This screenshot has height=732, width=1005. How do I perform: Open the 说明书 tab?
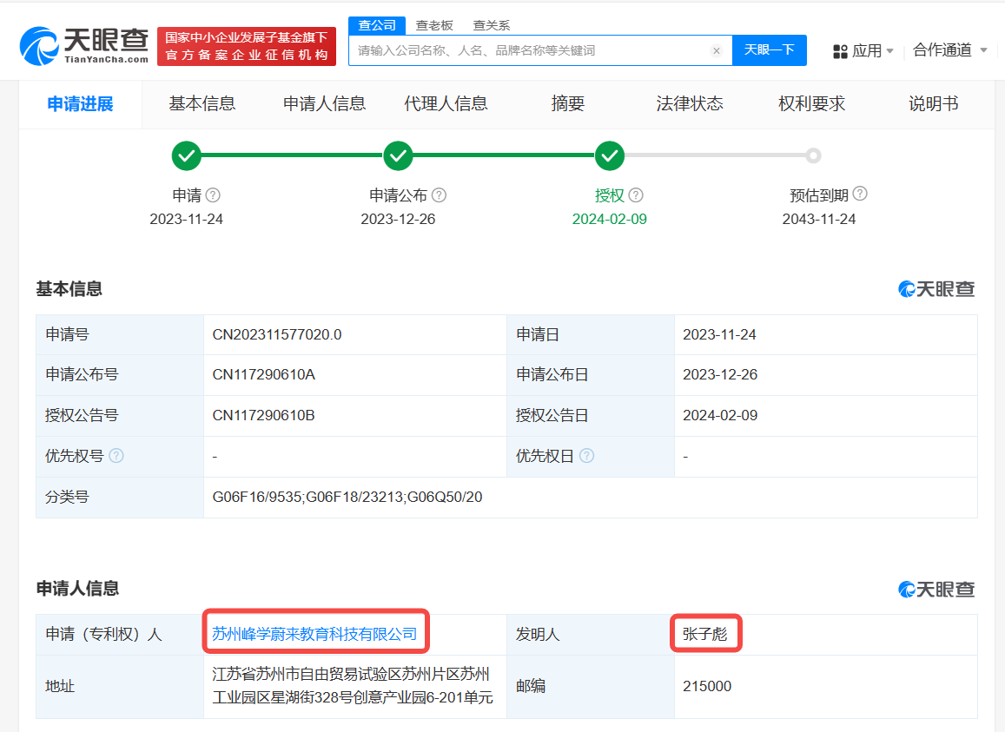coord(932,103)
